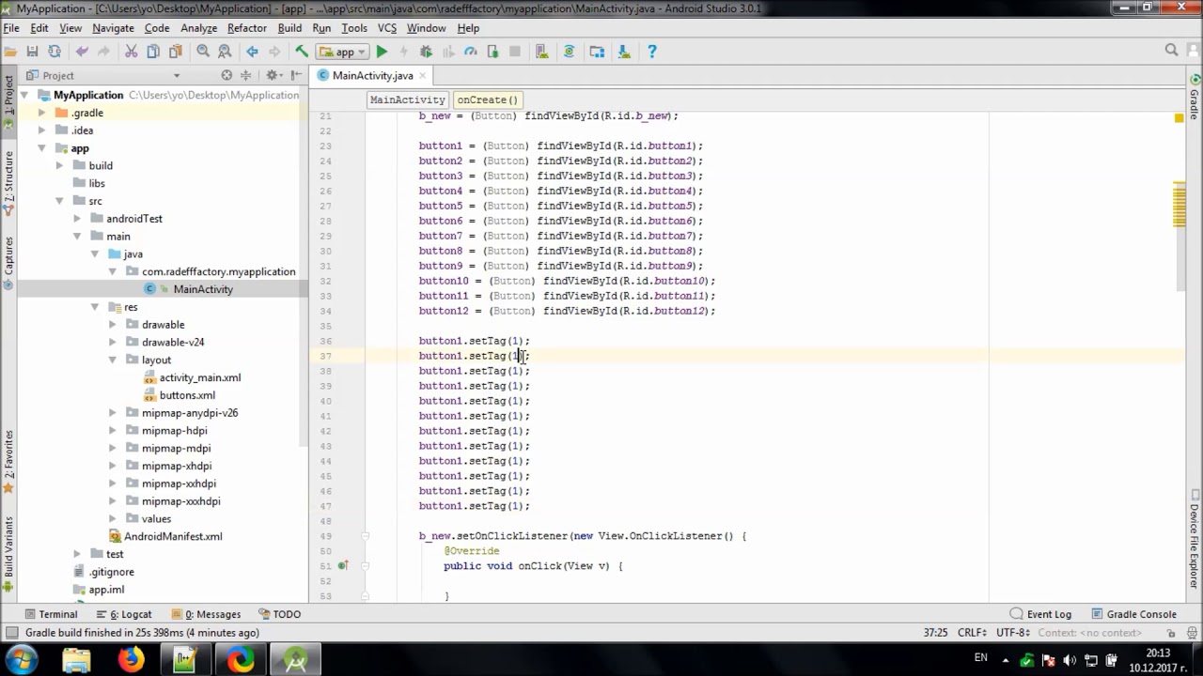
Task: Collapse the layout folder node
Action: pos(112,360)
